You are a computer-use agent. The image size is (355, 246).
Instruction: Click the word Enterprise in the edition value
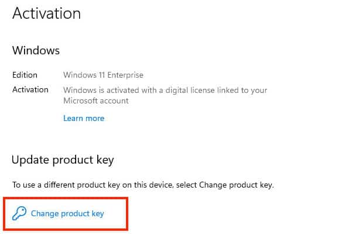click(x=125, y=75)
